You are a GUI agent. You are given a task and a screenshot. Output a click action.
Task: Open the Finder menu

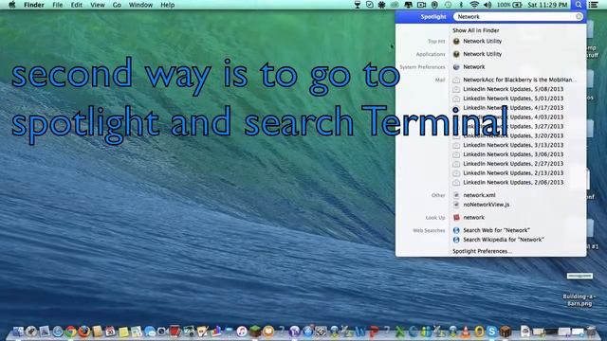tap(34, 5)
